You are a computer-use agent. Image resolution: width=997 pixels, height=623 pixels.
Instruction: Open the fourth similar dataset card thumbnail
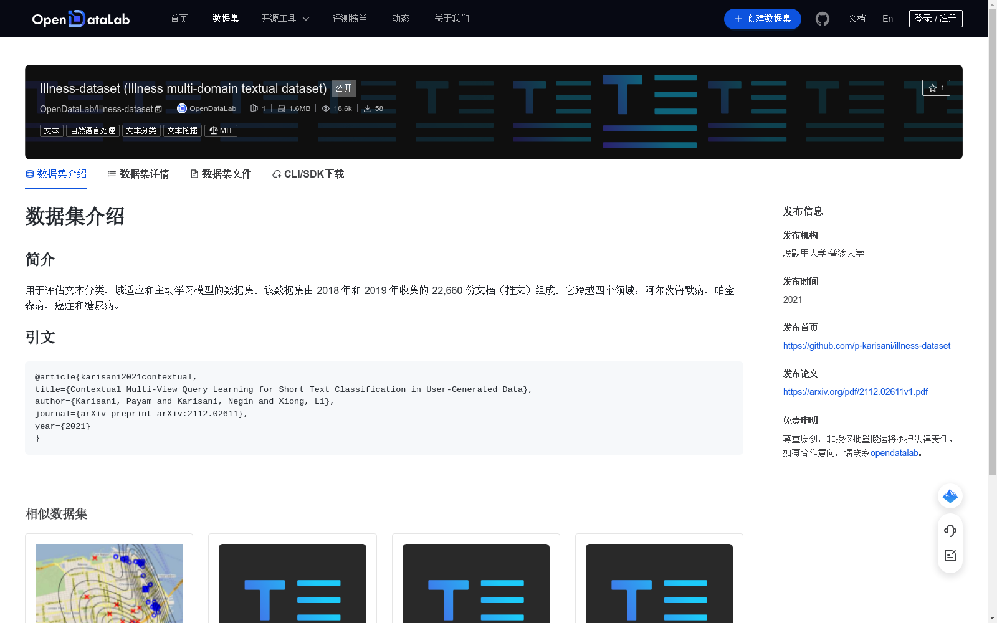[659, 583]
